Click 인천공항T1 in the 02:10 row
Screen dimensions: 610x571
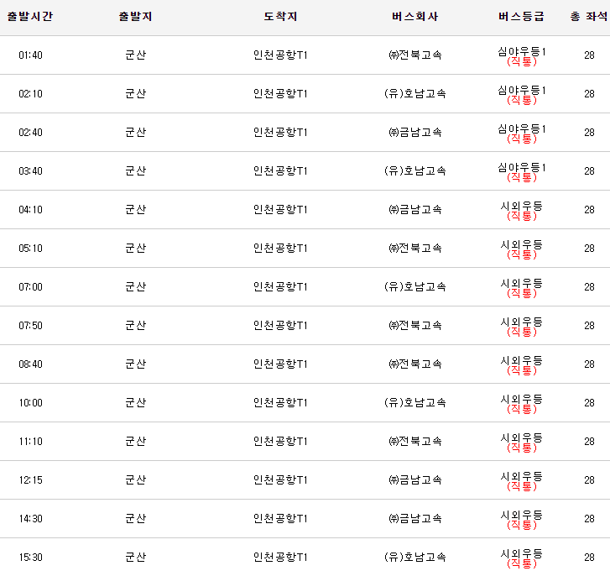point(280,93)
